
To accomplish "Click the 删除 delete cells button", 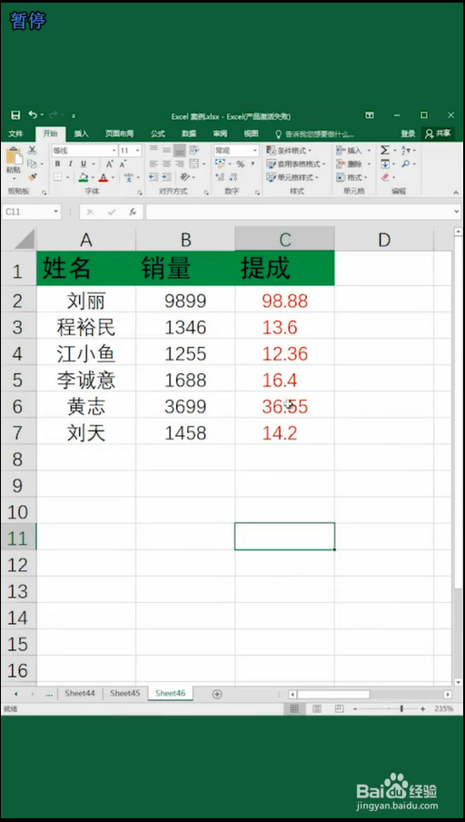I will (x=353, y=164).
